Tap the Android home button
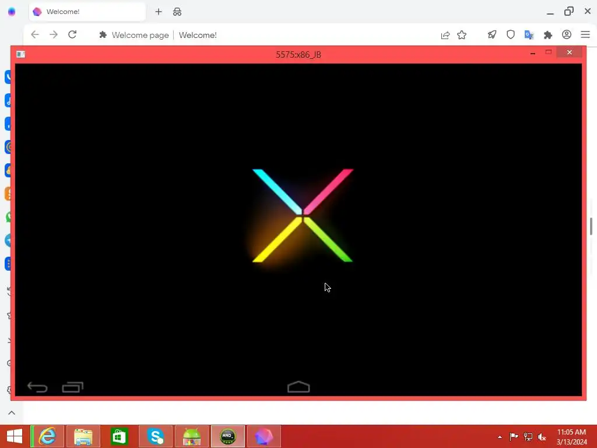Image resolution: width=597 pixels, height=448 pixels. (298, 387)
